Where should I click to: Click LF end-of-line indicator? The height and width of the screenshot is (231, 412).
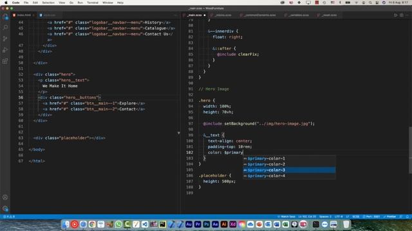[348, 217]
